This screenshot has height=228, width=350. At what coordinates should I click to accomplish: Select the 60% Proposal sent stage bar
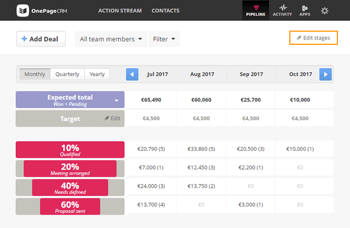70,207
